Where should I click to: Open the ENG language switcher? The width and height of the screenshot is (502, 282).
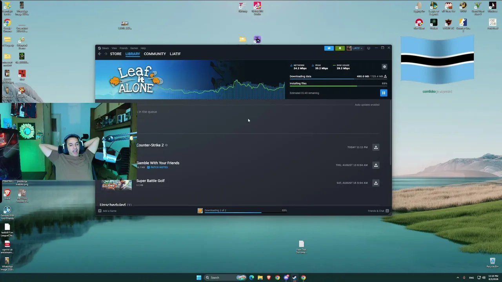(x=471, y=278)
